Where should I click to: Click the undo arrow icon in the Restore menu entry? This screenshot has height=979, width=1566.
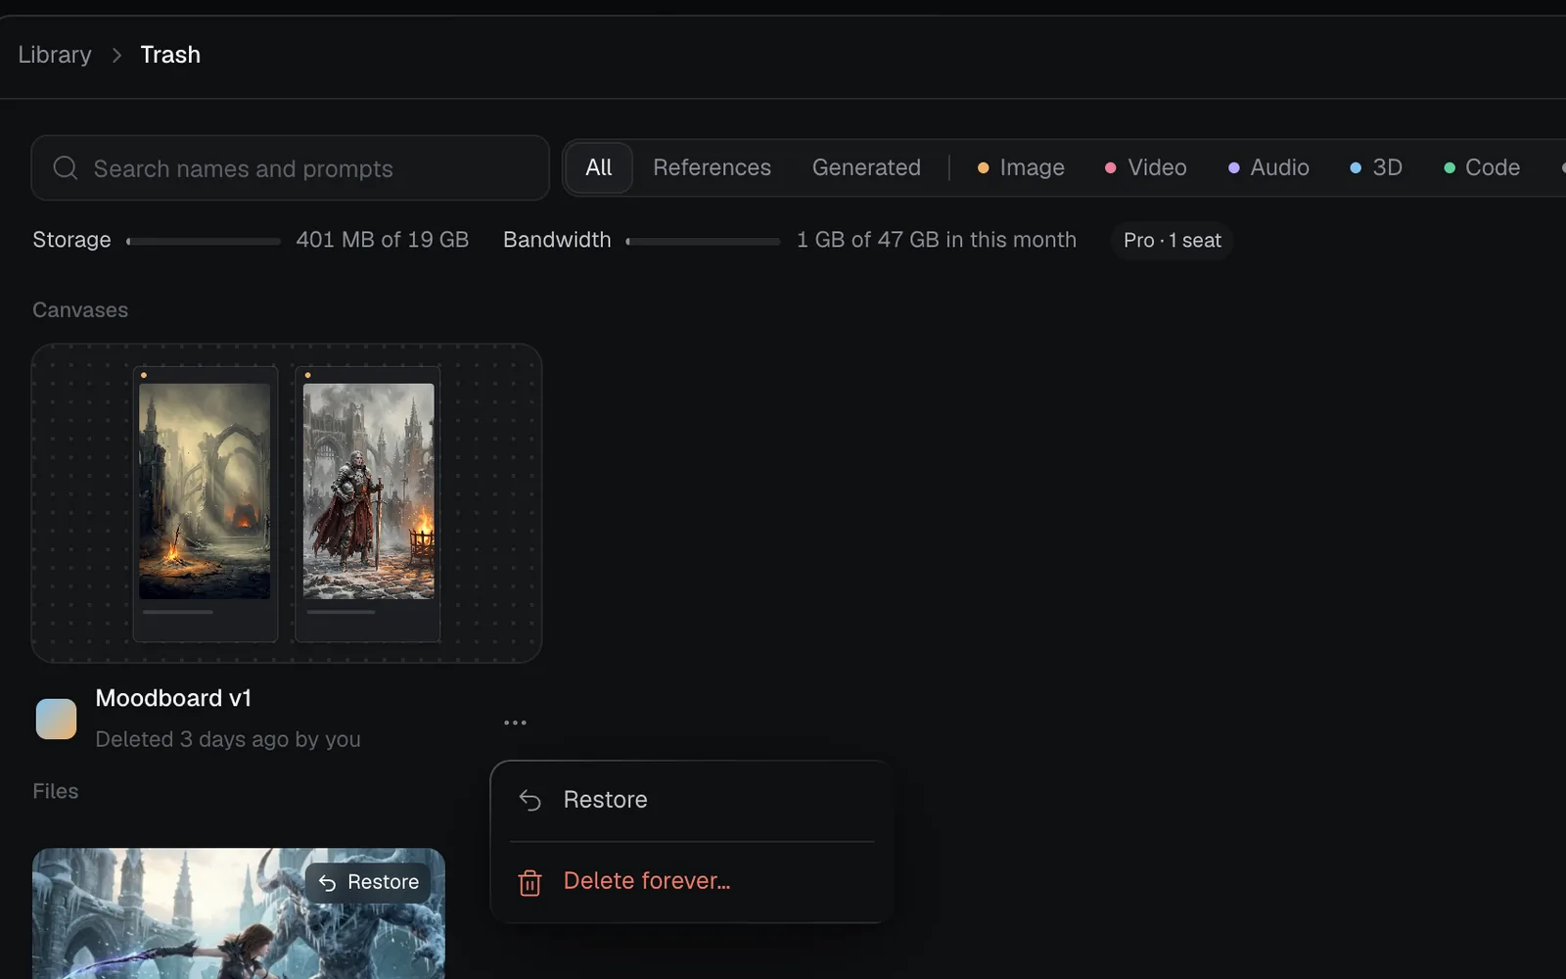tap(530, 800)
